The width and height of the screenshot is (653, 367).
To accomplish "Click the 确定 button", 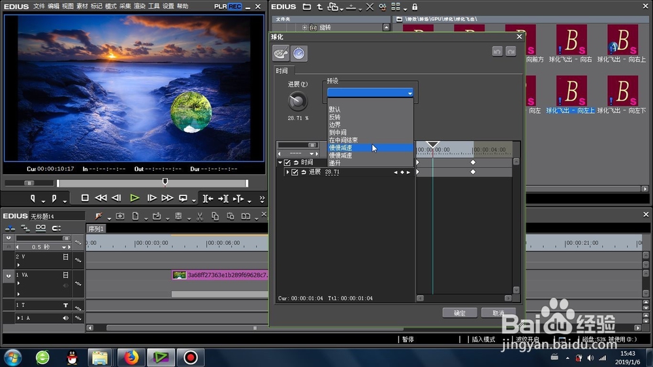I will coord(459,313).
